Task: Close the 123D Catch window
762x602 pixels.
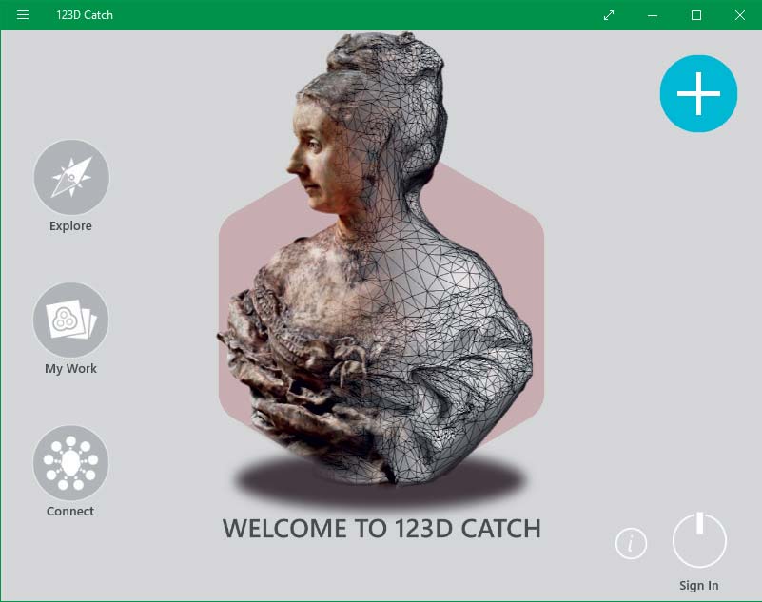Action: (x=740, y=15)
